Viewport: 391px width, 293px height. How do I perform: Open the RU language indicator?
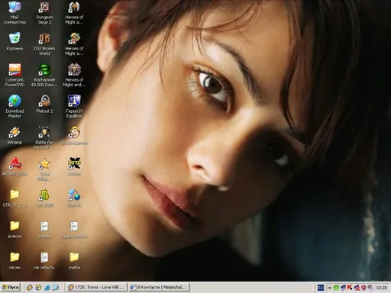pyautogui.click(x=321, y=288)
